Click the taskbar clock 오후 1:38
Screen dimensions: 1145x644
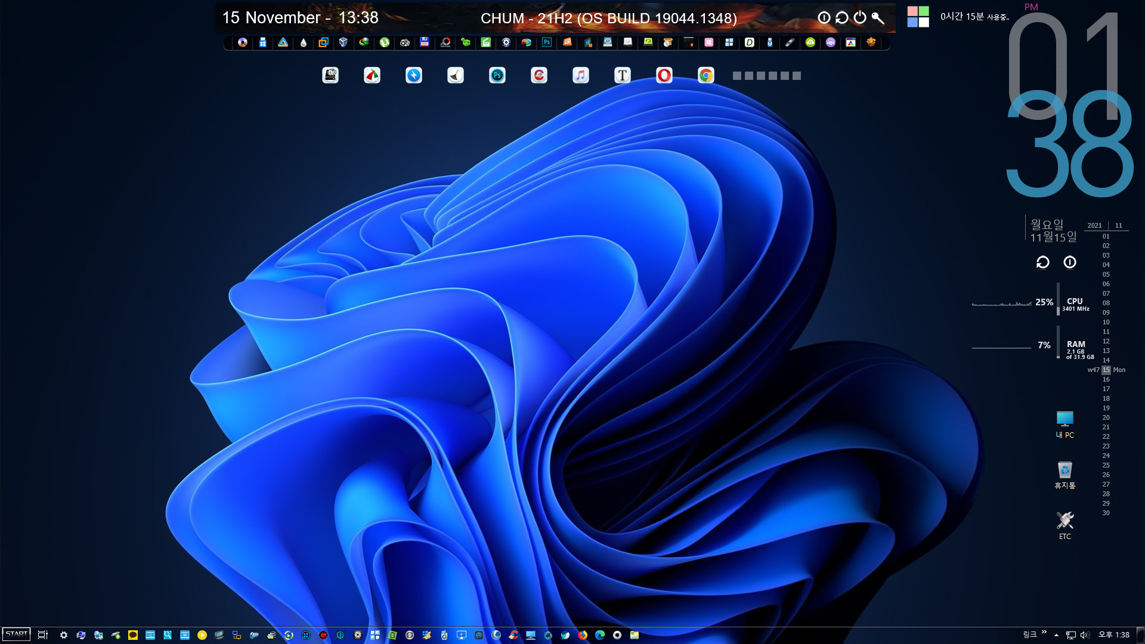tap(1114, 635)
